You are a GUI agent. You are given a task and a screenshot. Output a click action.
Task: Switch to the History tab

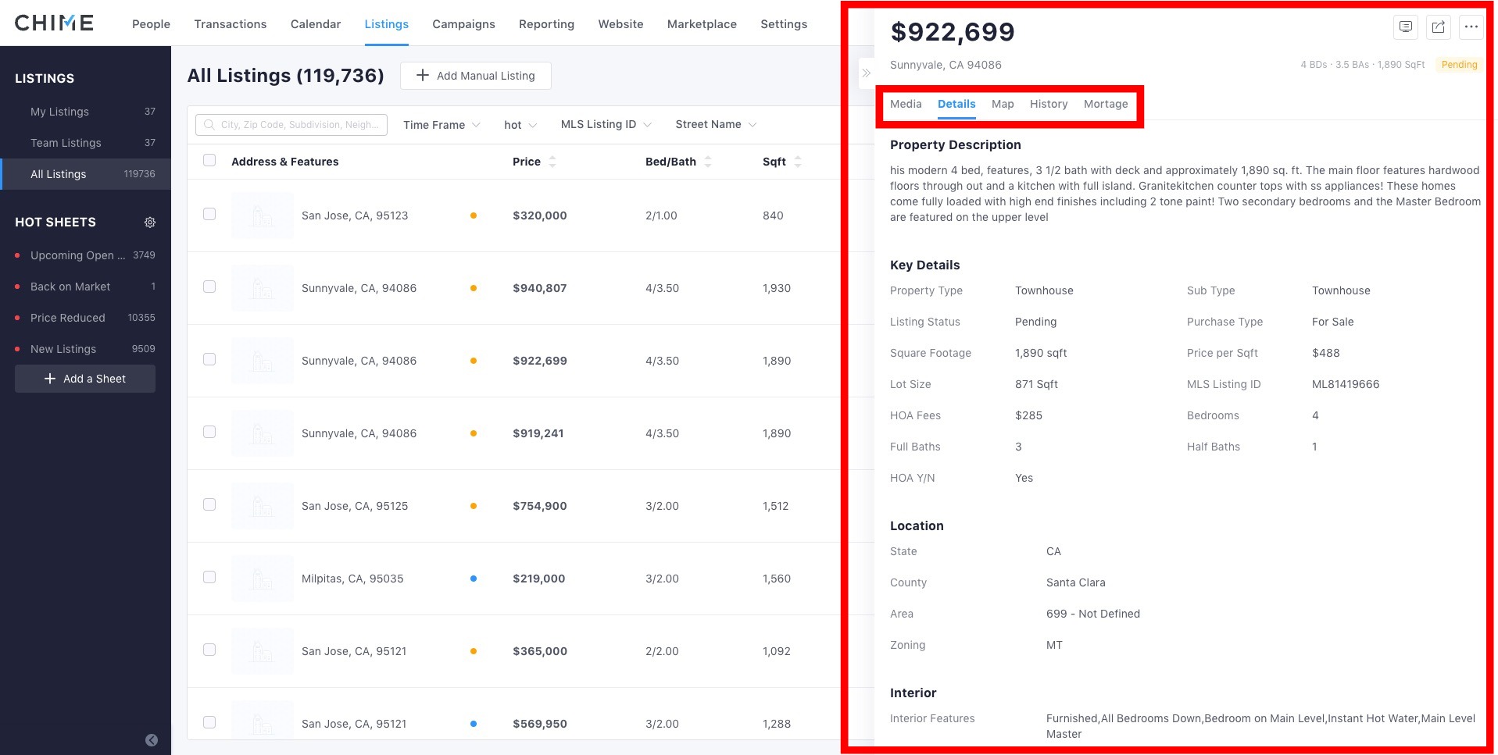point(1049,104)
